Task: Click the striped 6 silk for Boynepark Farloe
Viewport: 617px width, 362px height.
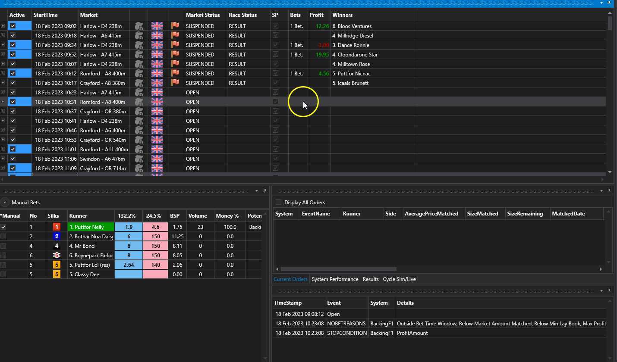Action: [57, 256]
